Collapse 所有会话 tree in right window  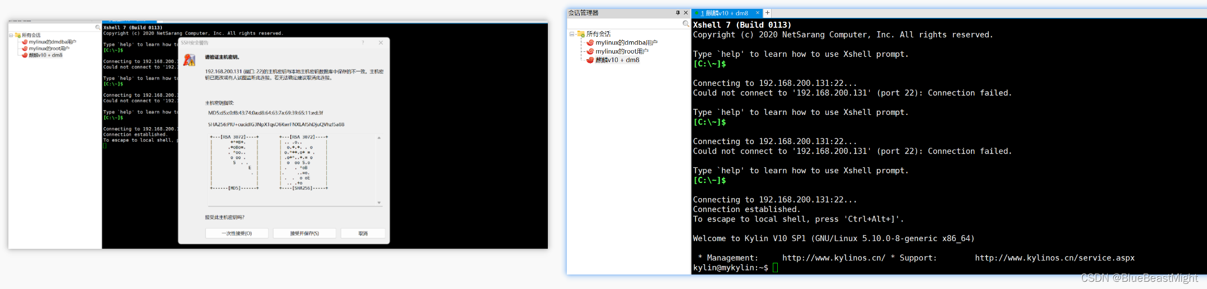coord(572,34)
